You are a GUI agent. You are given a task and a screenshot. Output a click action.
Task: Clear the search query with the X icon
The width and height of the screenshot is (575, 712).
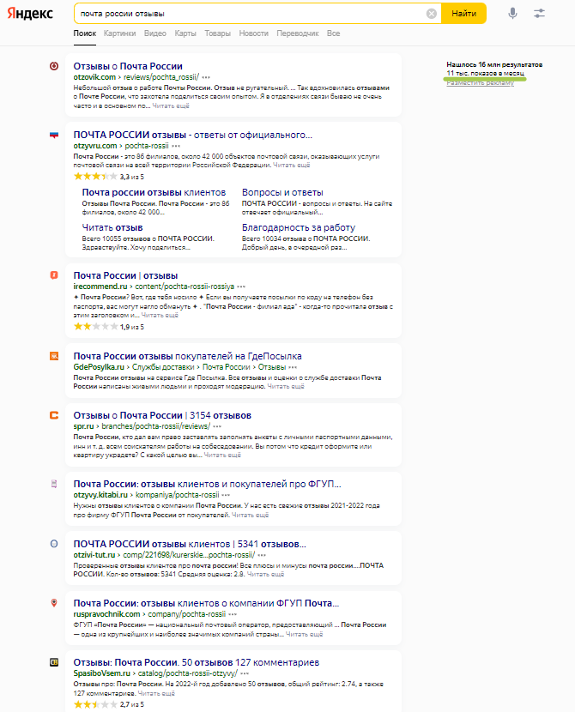coord(432,14)
